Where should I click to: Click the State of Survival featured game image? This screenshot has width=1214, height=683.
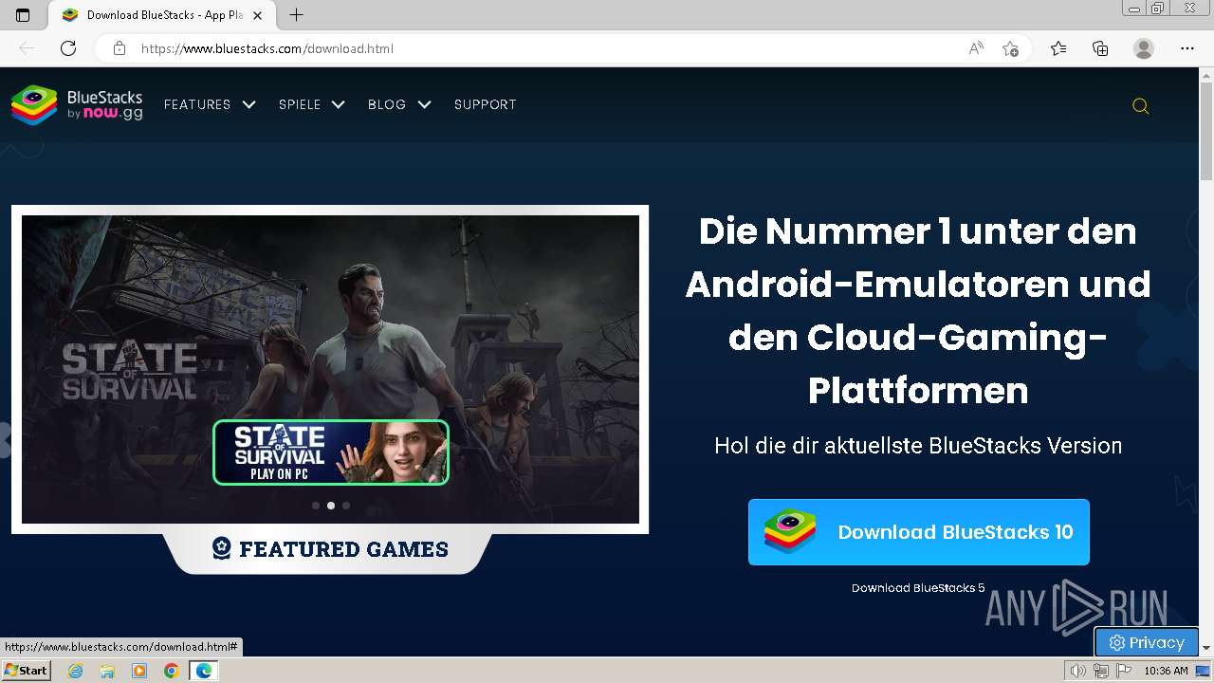click(330, 369)
